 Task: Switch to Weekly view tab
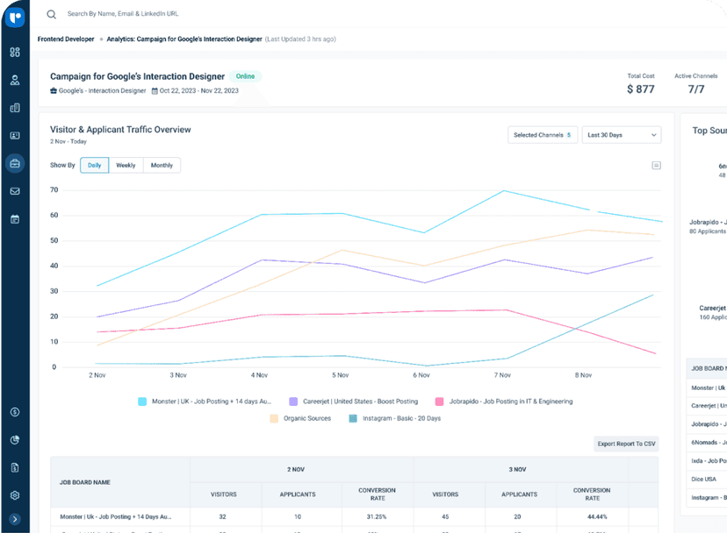(x=126, y=165)
